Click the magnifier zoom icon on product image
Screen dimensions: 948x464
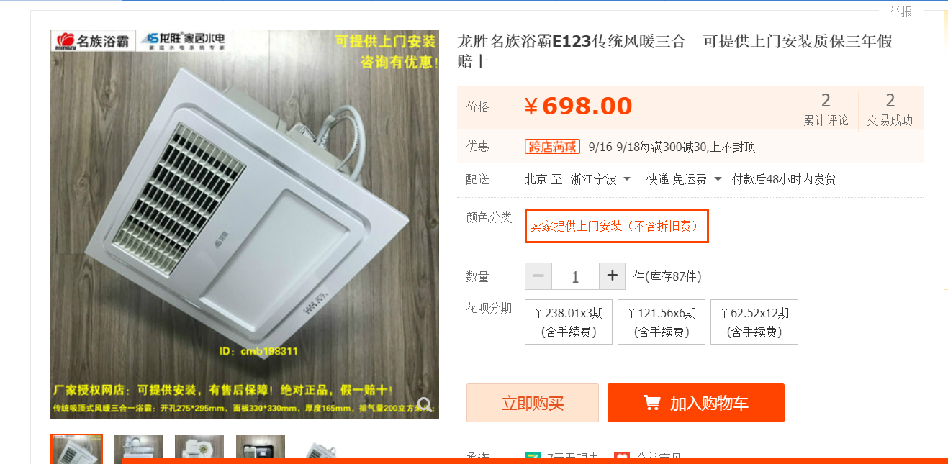425,404
